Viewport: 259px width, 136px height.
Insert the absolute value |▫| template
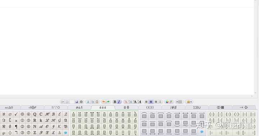[x=245, y=114]
